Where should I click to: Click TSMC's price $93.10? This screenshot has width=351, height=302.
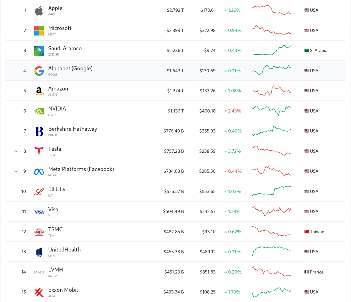[x=209, y=232]
